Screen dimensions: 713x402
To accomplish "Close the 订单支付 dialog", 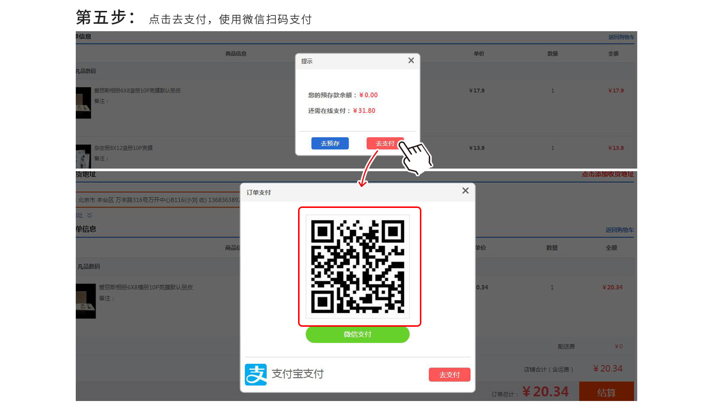I will coord(465,191).
